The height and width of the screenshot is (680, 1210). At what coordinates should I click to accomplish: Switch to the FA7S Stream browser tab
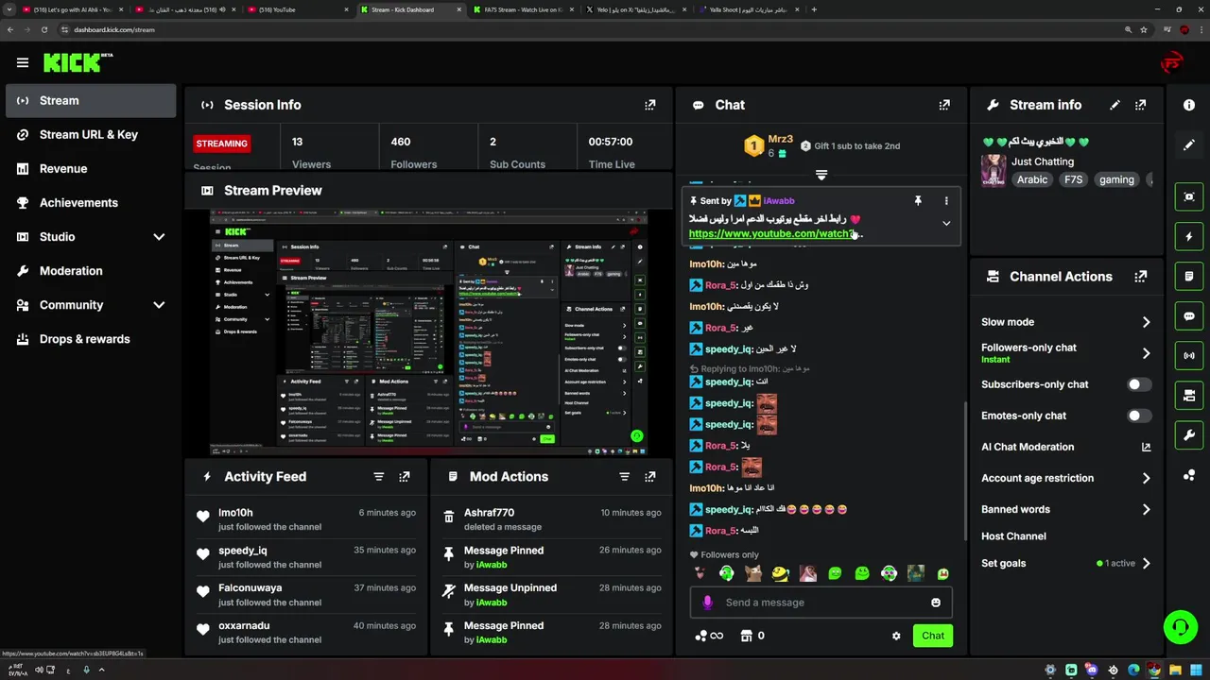[x=523, y=9]
